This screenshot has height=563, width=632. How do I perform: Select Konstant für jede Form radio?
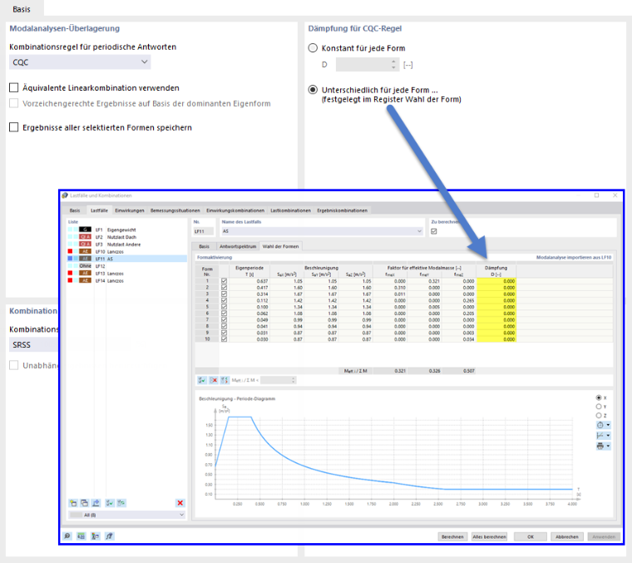click(x=313, y=48)
